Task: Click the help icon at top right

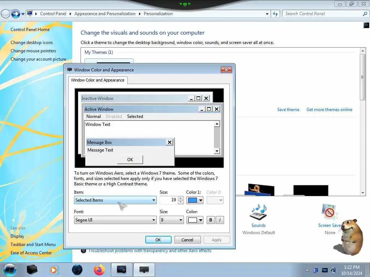Action: (x=366, y=25)
